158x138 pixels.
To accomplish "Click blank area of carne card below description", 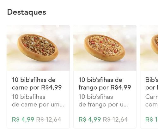I will [38, 112].
